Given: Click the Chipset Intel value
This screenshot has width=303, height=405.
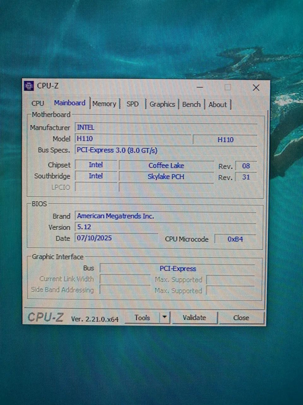Looking at the screenshot, I should pyautogui.click(x=96, y=165).
